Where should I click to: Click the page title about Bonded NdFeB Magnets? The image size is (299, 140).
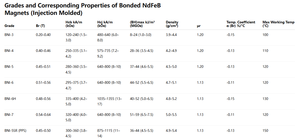(82, 9)
